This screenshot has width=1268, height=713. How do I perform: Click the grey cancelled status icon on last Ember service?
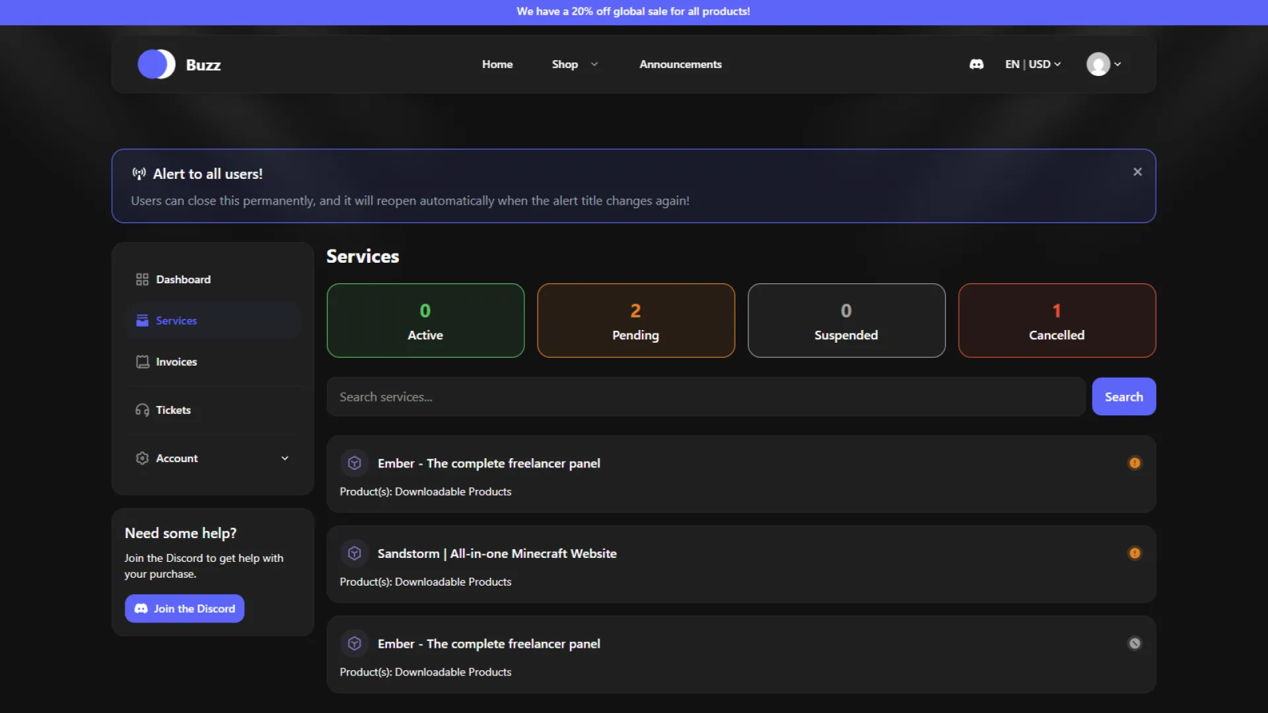click(x=1135, y=644)
